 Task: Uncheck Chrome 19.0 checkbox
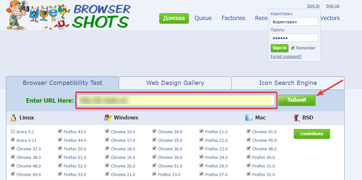click(107, 157)
